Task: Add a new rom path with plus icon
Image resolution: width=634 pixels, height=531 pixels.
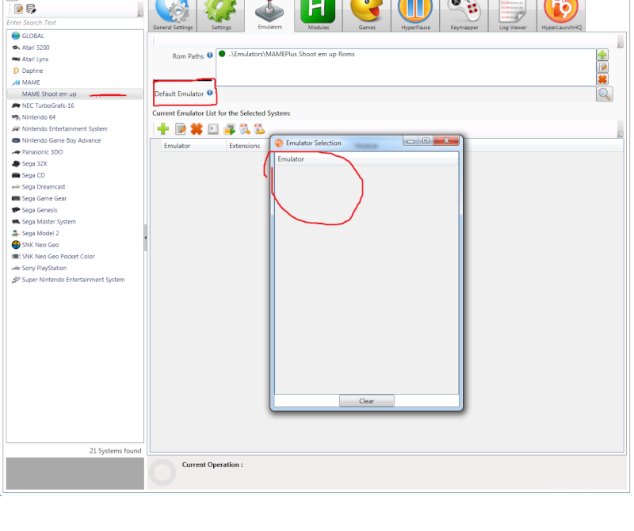Action: pos(602,55)
